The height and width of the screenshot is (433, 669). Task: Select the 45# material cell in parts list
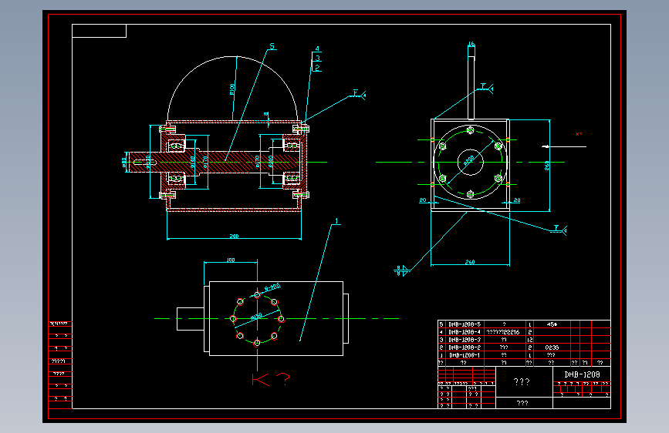tap(552, 324)
